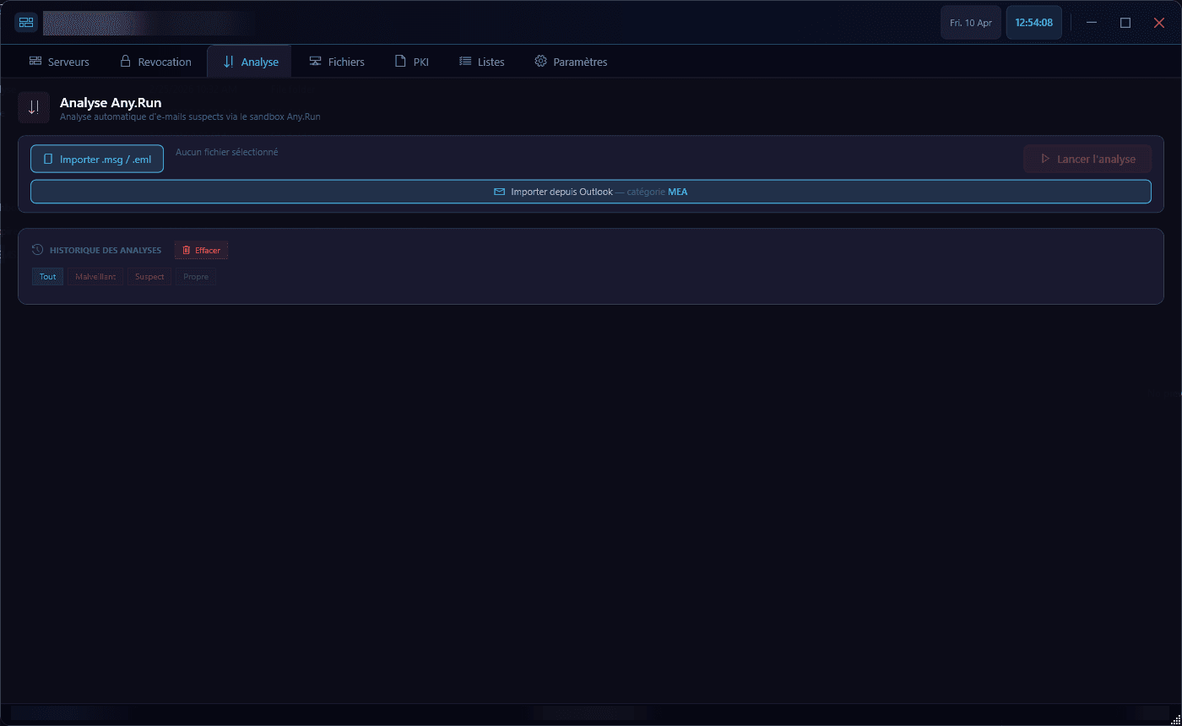
Task: Click Importer .msg / .eml button
Action: pyautogui.click(x=97, y=159)
